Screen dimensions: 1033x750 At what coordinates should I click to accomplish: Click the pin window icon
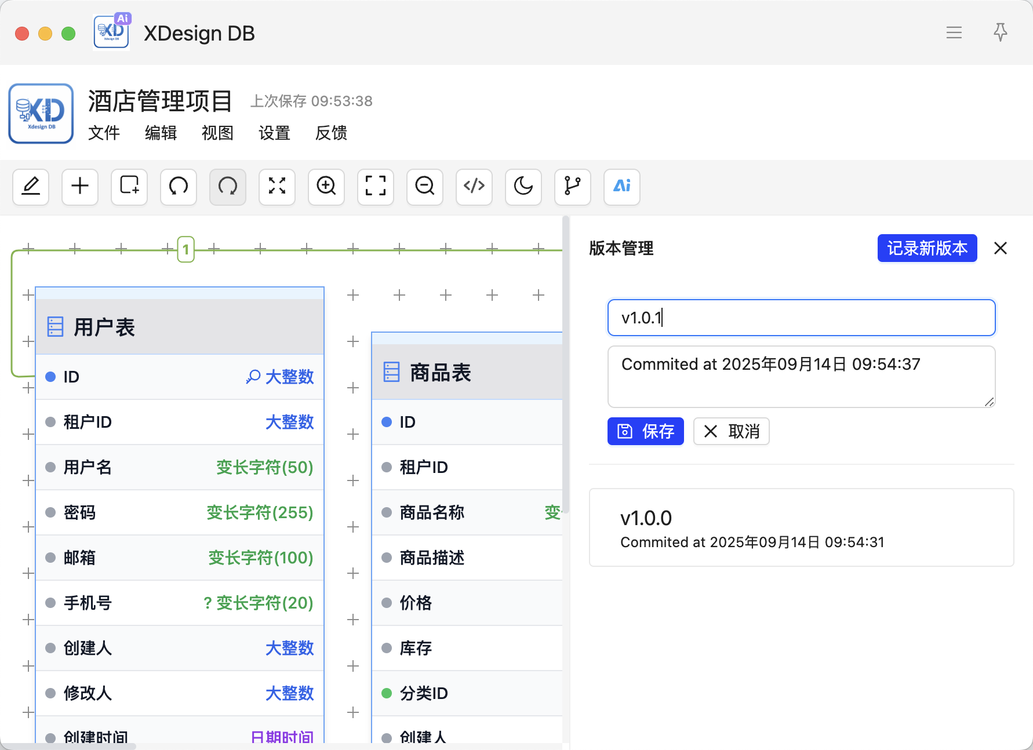(1001, 32)
